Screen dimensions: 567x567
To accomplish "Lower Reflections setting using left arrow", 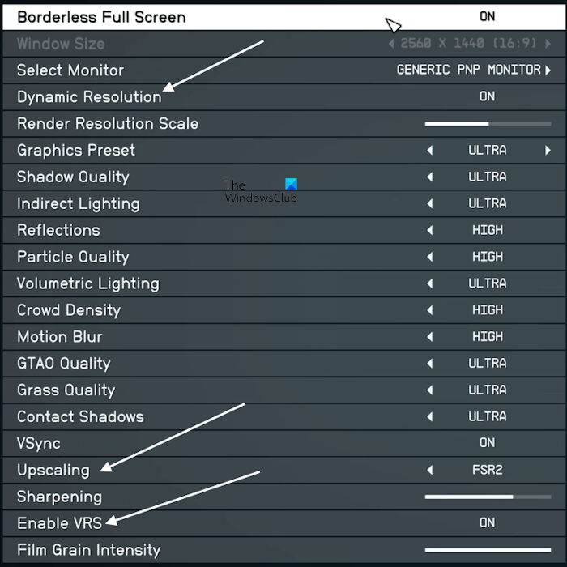I will tap(430, 231).
